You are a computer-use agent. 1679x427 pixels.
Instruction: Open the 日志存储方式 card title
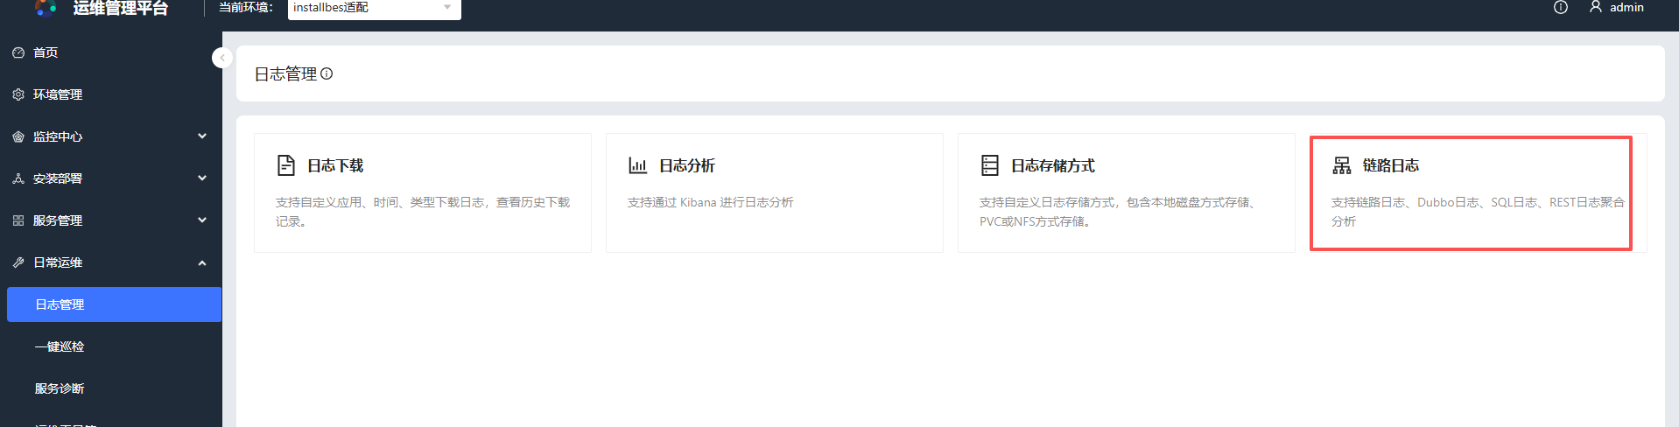(1053, 165)
